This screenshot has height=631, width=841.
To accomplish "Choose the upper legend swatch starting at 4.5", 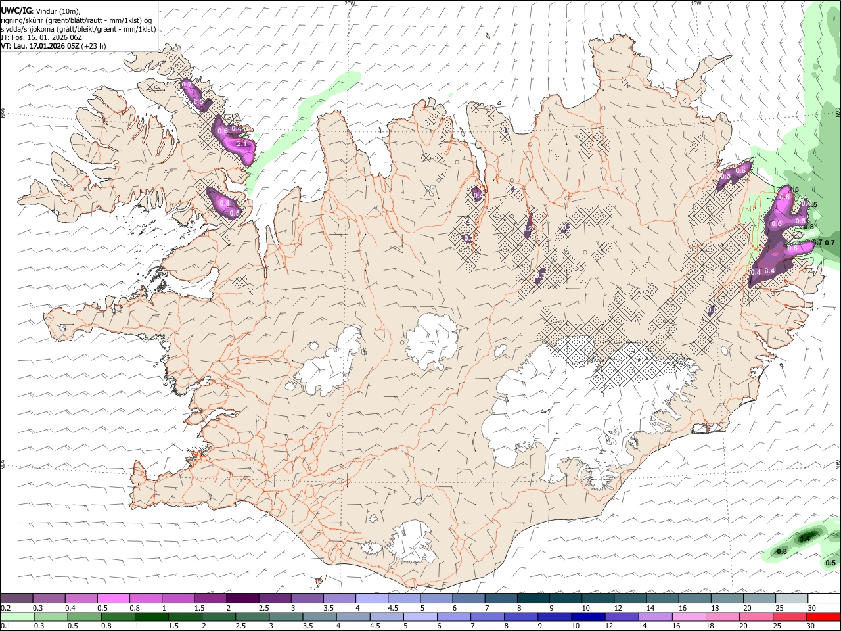I will 404,598.
